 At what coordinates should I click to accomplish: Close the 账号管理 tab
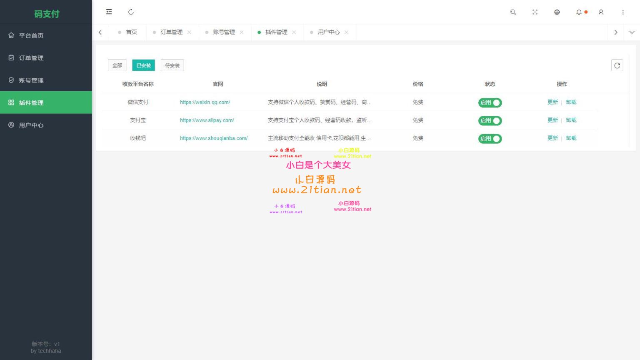pyautogui.click(x=242, y=32)
